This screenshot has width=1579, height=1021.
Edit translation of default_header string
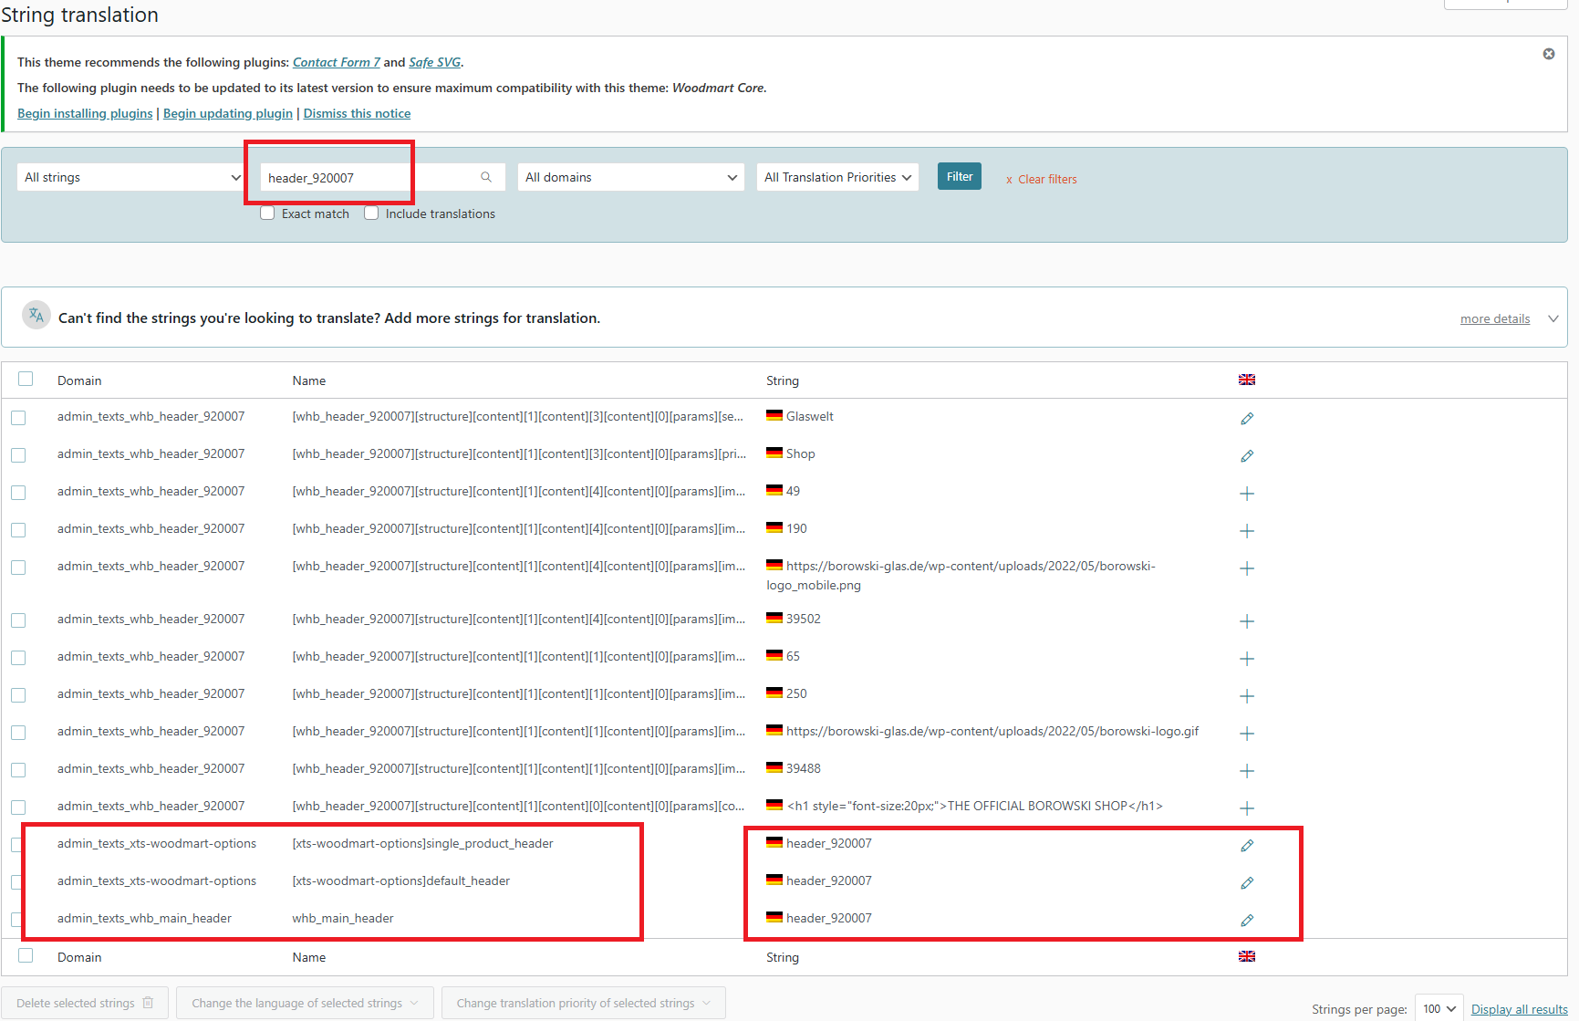pyautogui.click(x=1247, y=882)
